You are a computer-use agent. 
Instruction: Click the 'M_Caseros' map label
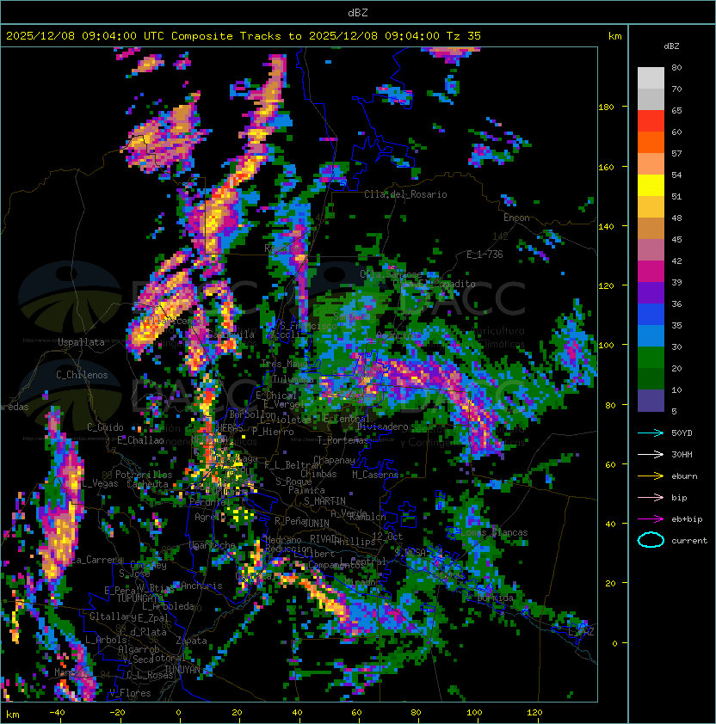(375, 474)
